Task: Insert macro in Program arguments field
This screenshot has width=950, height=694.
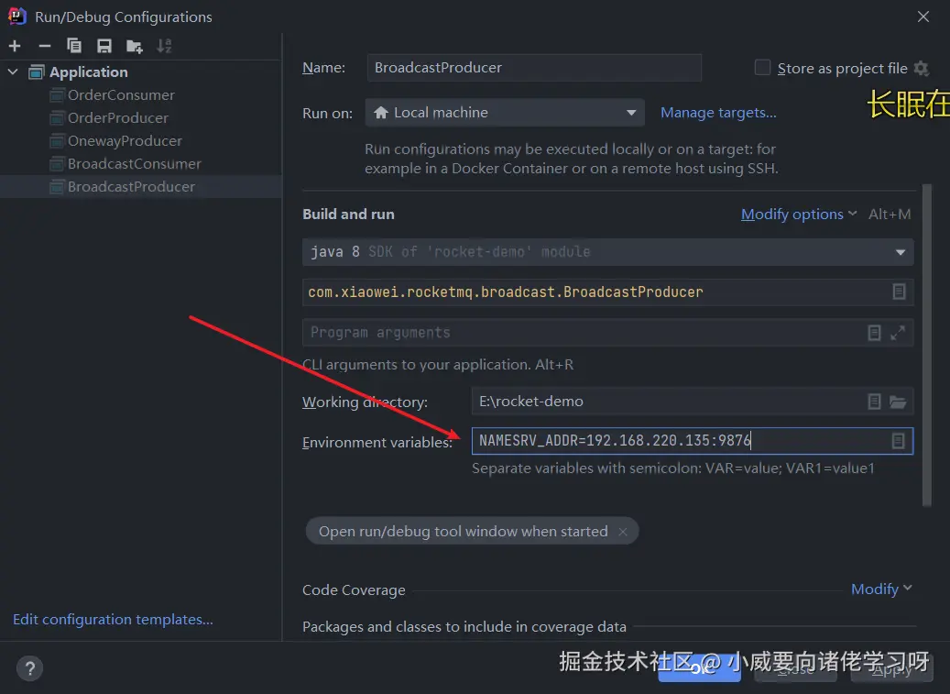Action: pos(874,333)
